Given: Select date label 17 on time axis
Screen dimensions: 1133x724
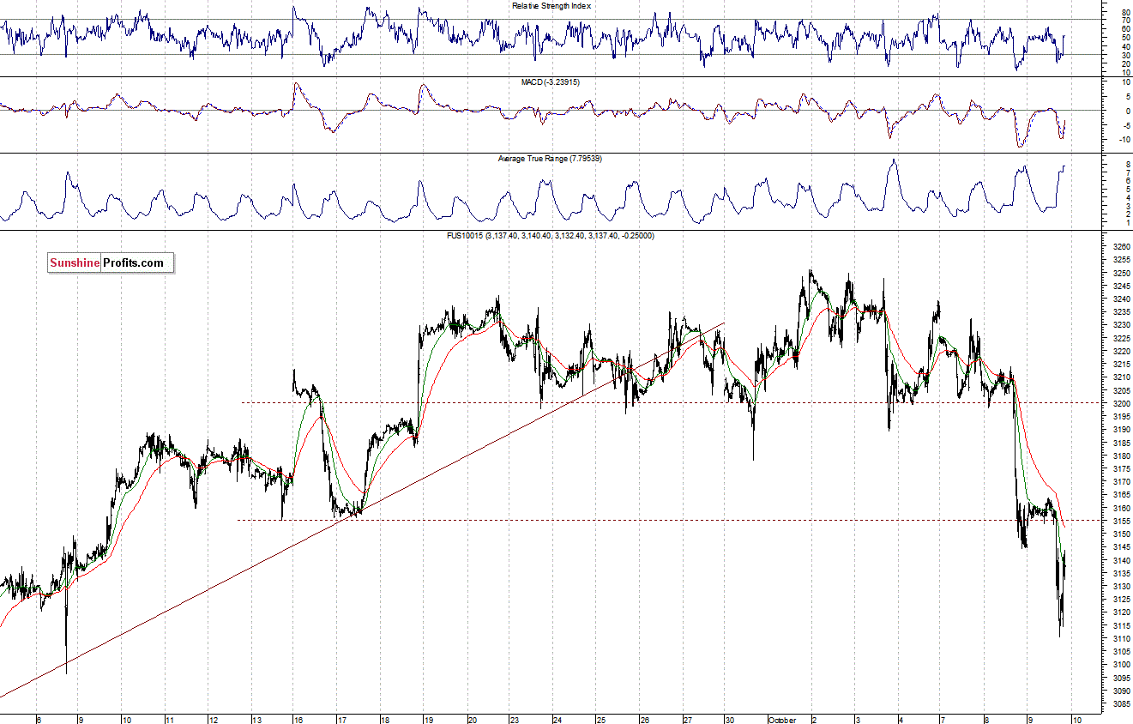Looking at the screenshot, I should click(341, 719).
